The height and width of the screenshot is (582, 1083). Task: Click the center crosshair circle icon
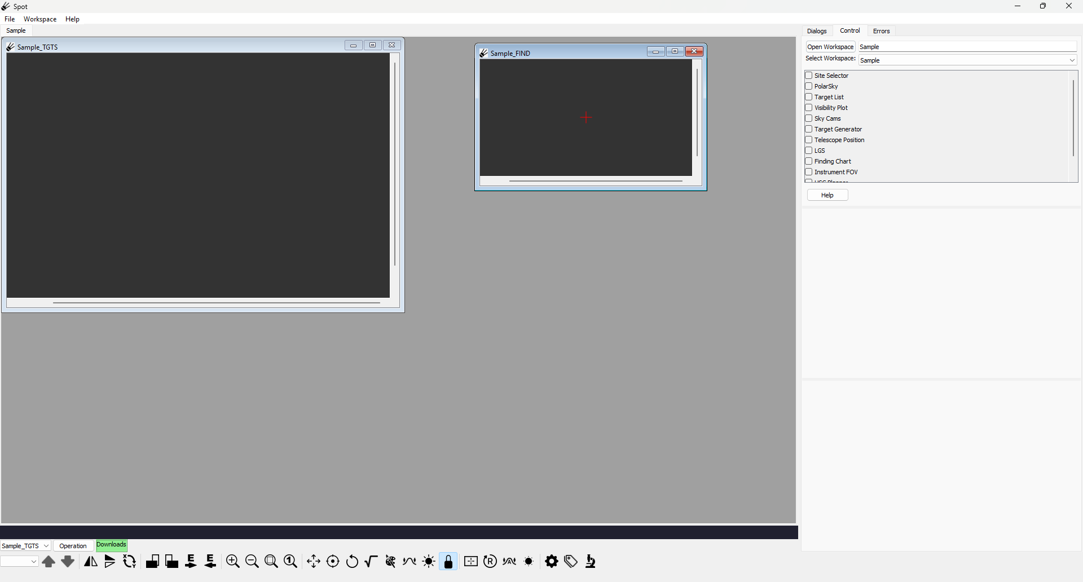pyautogui.click(x=333, y=562)
